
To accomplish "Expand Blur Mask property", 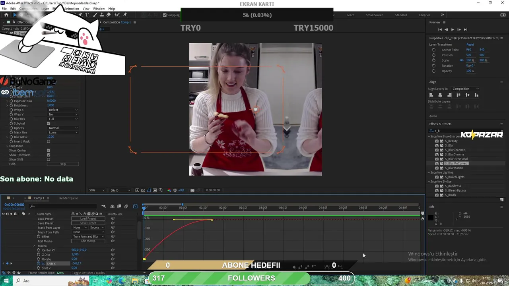I will tap(7, 137).
